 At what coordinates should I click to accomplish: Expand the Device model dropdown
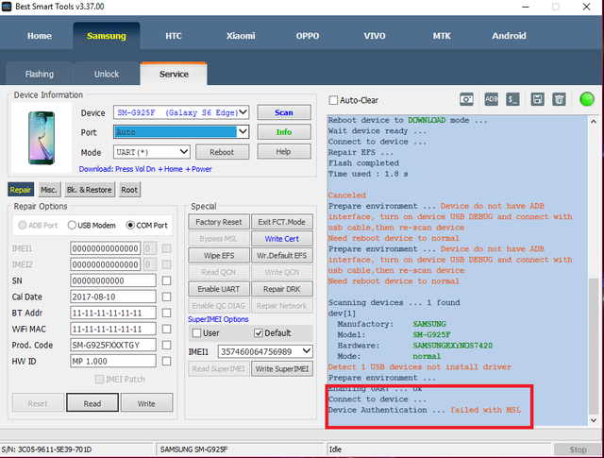(x=243, y=112)
